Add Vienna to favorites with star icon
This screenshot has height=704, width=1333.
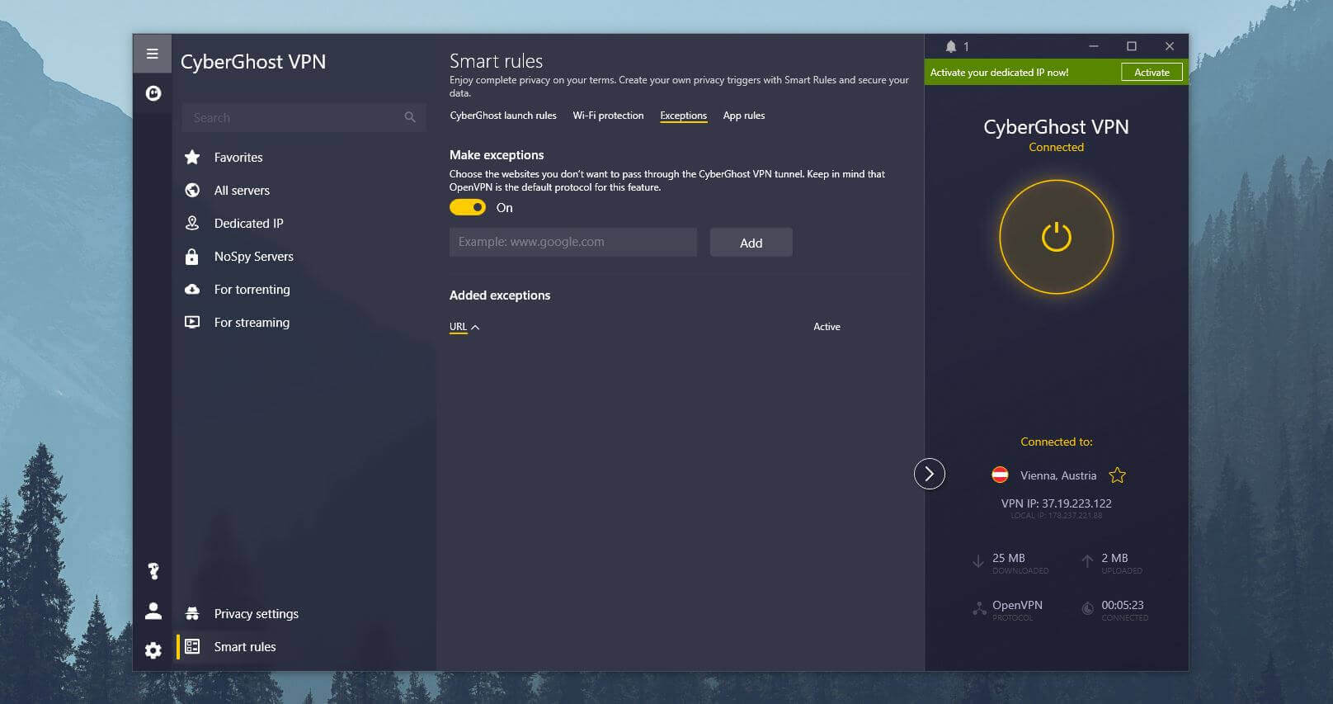click(x=1117, y=475)
